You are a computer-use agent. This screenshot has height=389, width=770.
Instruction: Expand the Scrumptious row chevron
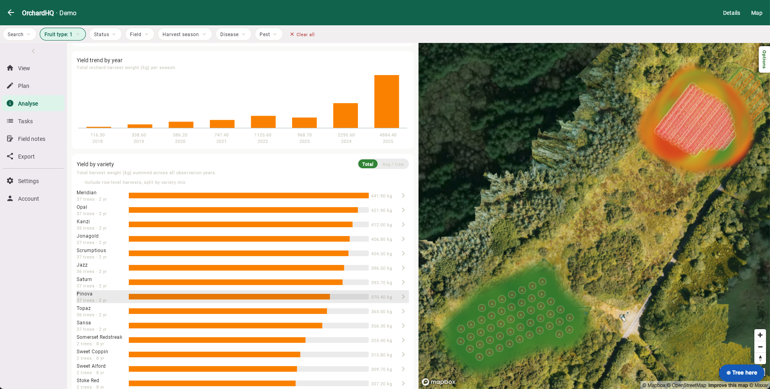(x=403, y=254)
